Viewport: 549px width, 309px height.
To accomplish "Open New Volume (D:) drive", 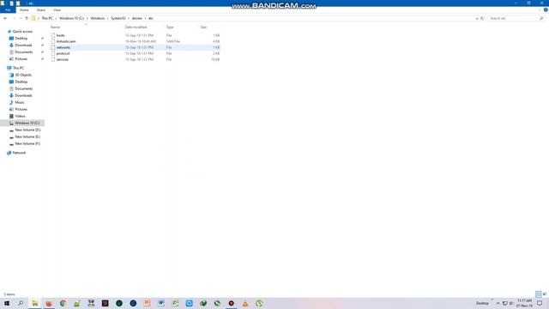I will click(x=27, y=130).
